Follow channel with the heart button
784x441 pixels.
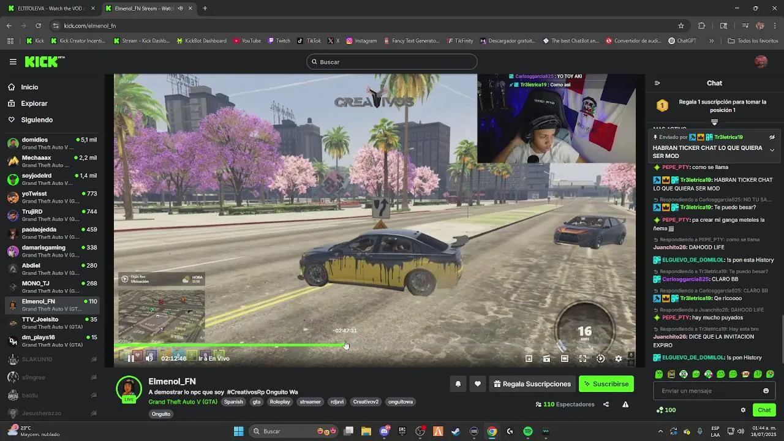[x=478, y=384]
